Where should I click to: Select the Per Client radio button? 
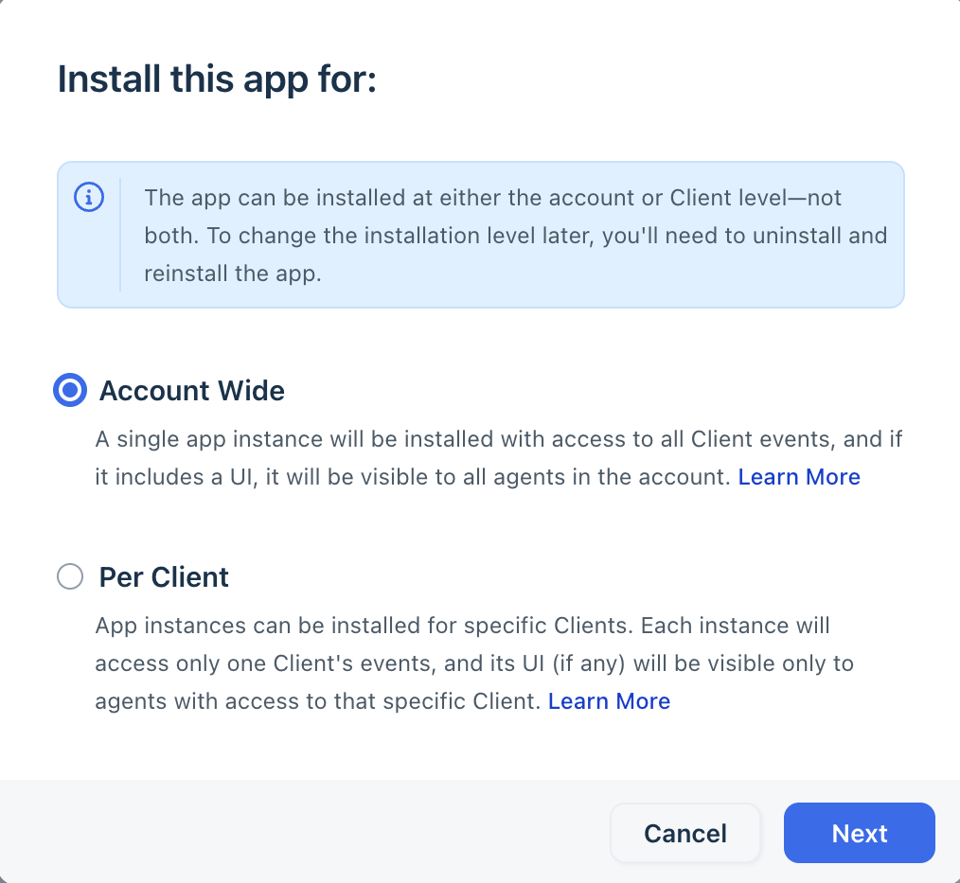[x=69, y=576]
